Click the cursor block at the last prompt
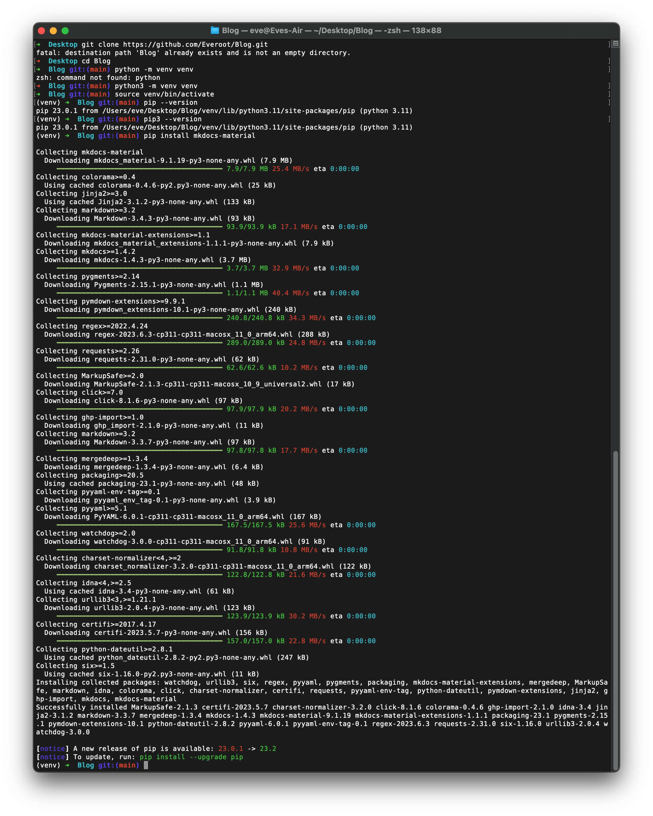Image resolution: width=653 pixels, height=816 pixels. point(146,765)
